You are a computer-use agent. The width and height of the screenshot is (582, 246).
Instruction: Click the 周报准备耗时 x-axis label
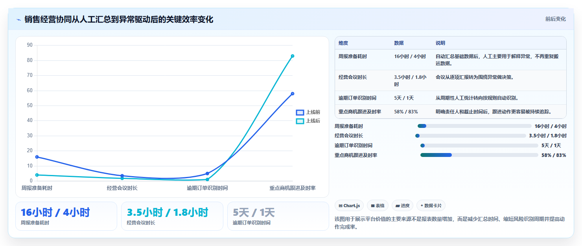(37, 188)
